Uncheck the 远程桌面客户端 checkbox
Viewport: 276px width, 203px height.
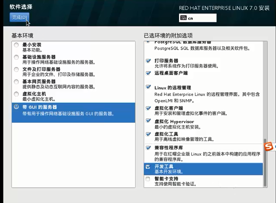[148, 73]
